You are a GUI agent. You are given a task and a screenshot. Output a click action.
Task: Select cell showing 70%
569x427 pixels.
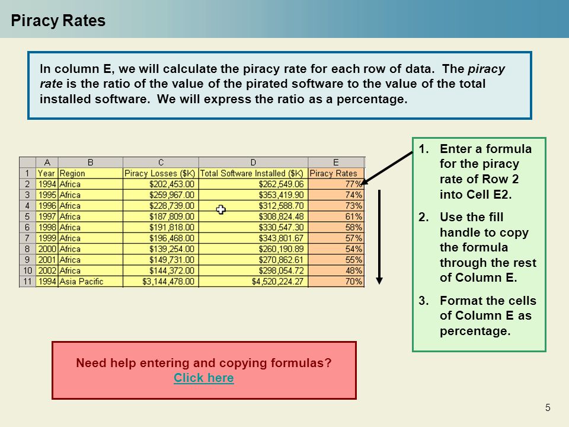click(x=336, y=282)
